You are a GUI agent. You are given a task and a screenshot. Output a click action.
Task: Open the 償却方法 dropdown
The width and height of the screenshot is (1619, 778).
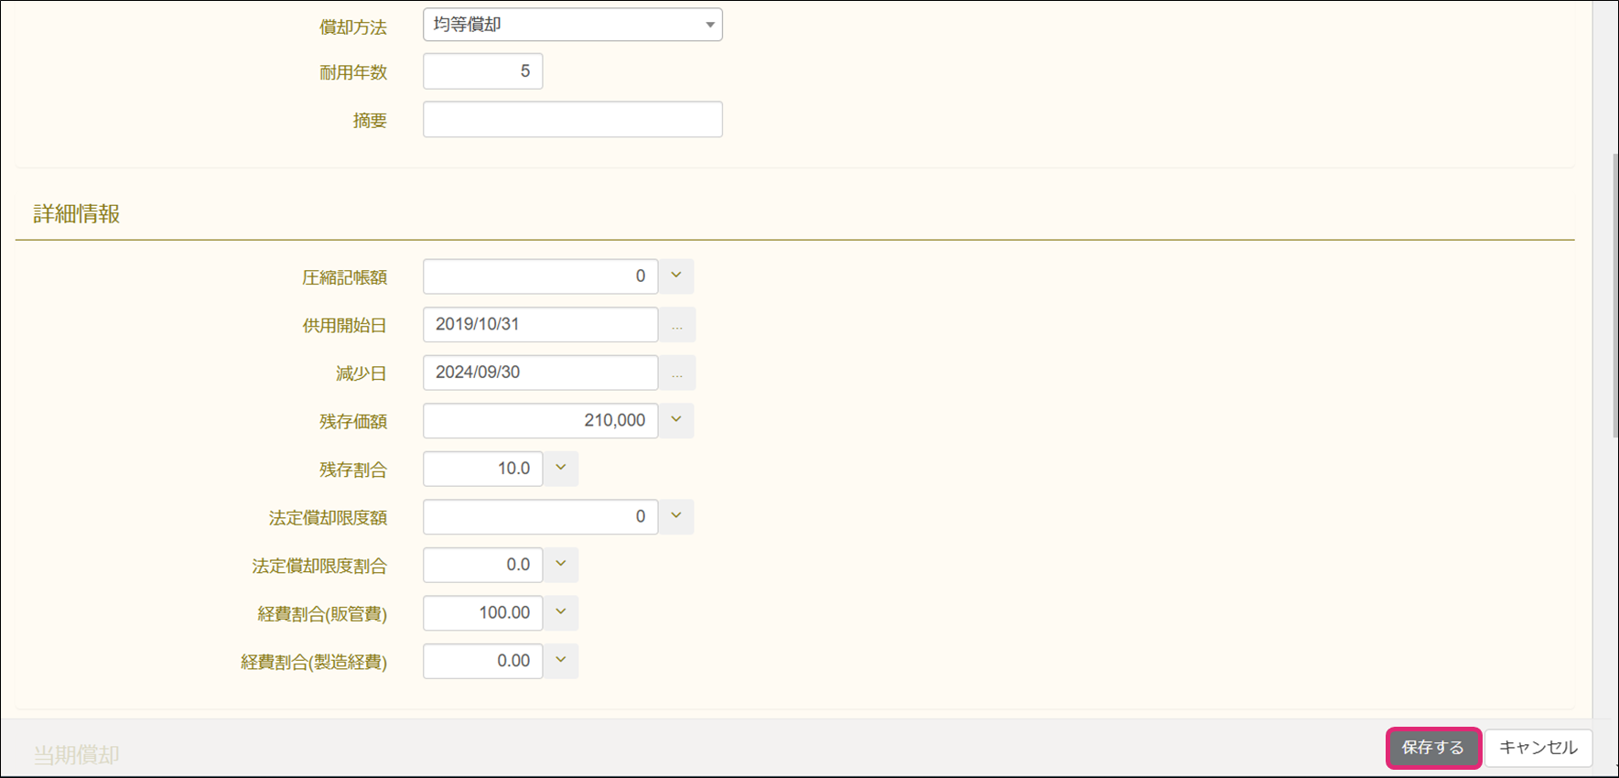tap(572, 25)
